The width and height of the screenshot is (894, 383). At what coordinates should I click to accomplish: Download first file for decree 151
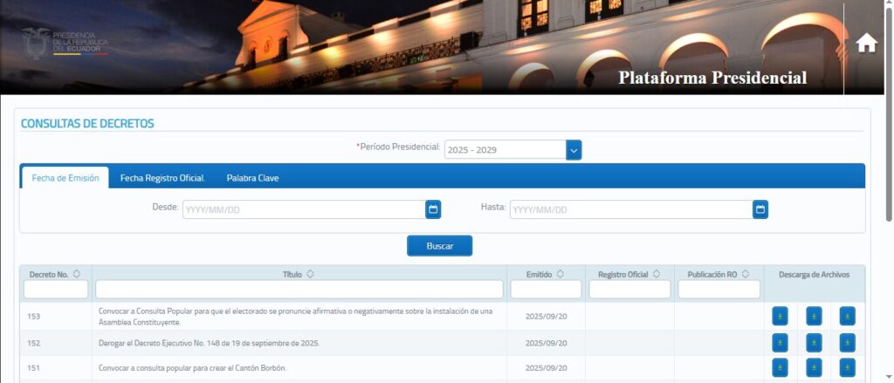780,368
